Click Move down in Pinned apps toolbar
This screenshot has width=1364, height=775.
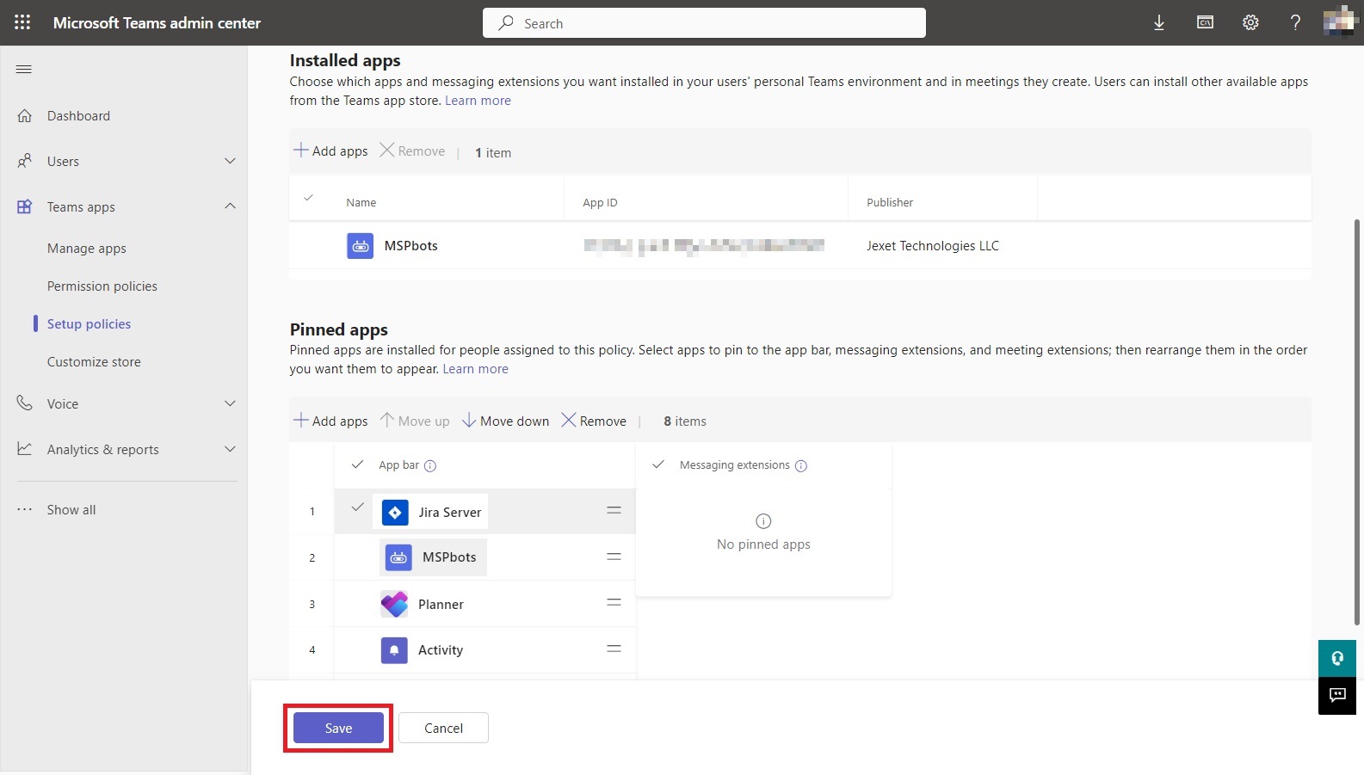(x=506, y=421)
